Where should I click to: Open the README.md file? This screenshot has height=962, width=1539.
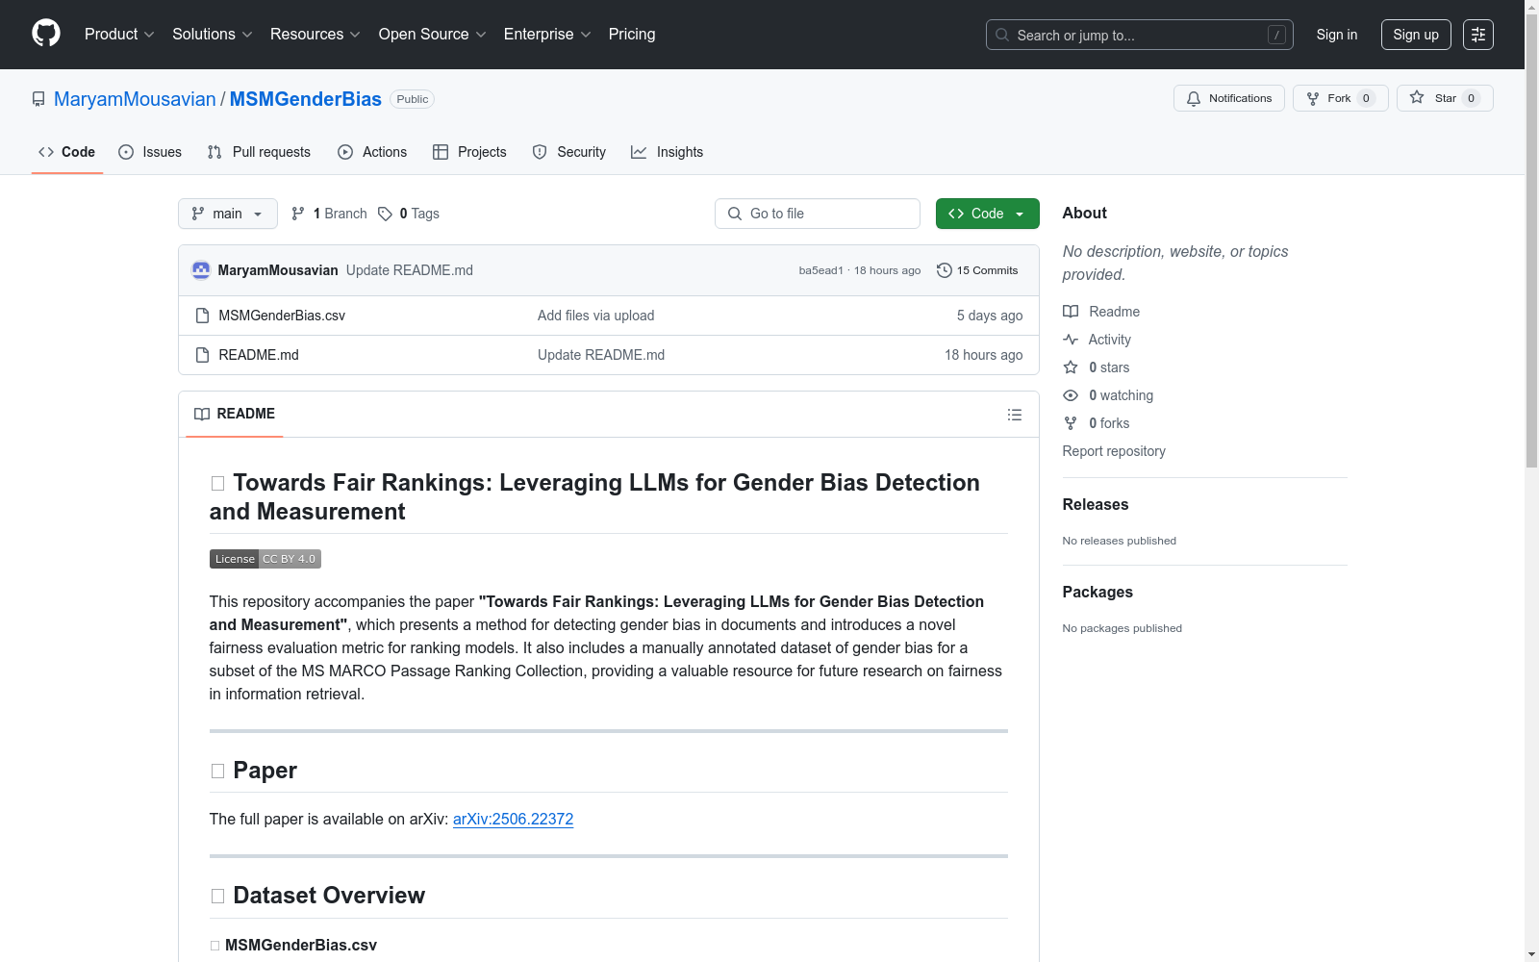(259, 355)
